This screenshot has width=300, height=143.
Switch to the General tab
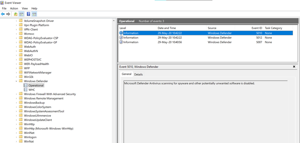tap(126, 74)
